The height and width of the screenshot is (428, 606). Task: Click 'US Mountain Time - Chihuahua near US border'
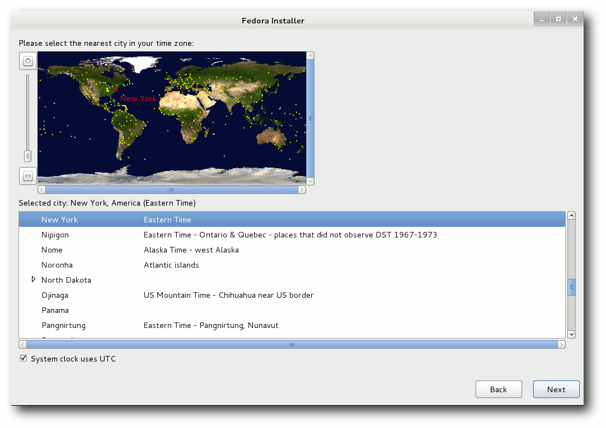[228, 295]
